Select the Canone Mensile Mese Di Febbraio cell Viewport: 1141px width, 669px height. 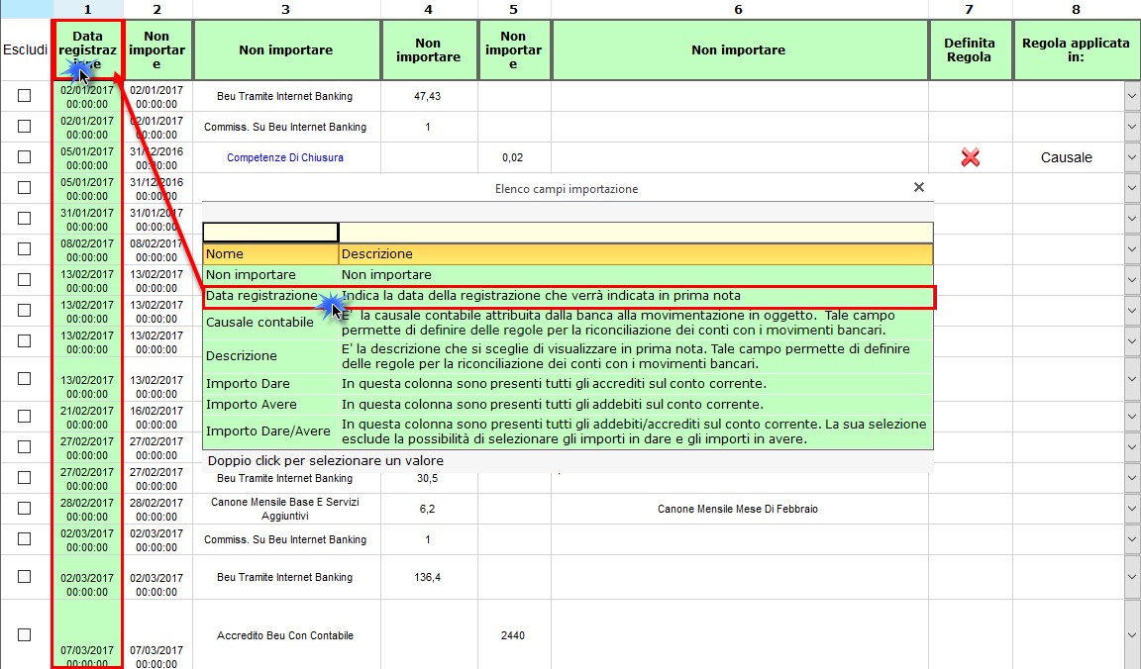click(x=738, y=509)
